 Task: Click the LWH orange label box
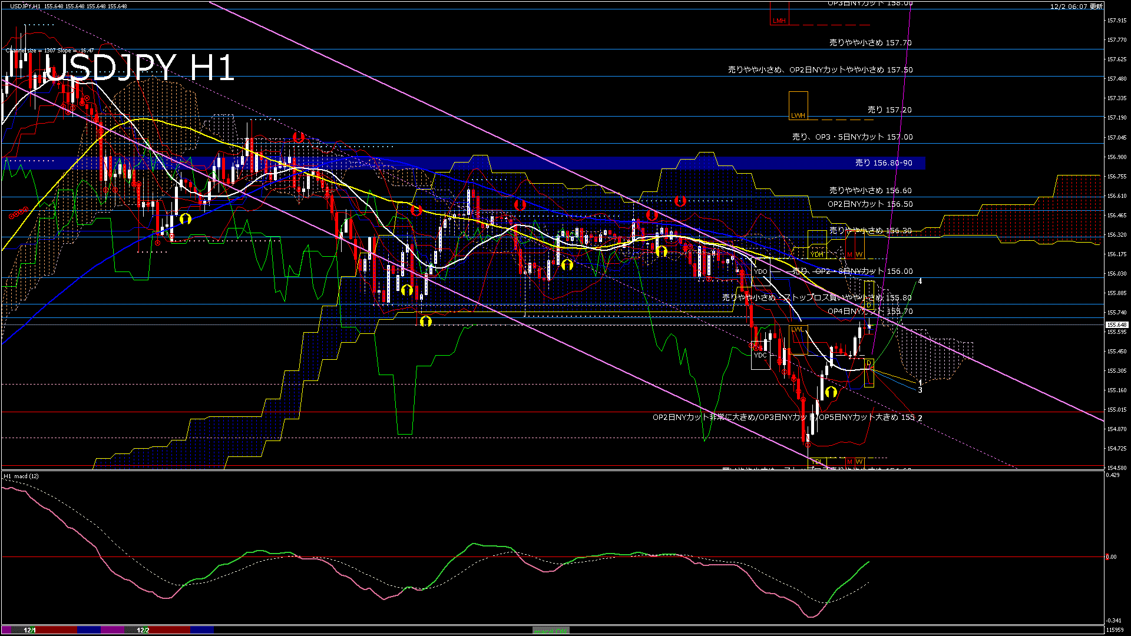pos(799,115)
